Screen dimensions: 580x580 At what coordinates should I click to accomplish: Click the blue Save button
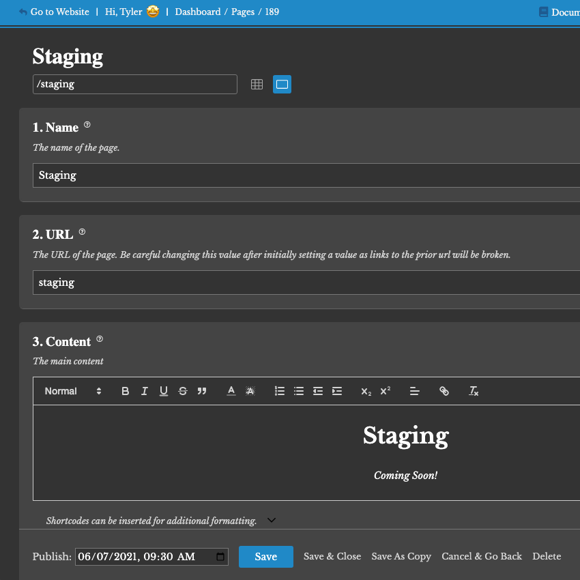(x=265, y=557)
